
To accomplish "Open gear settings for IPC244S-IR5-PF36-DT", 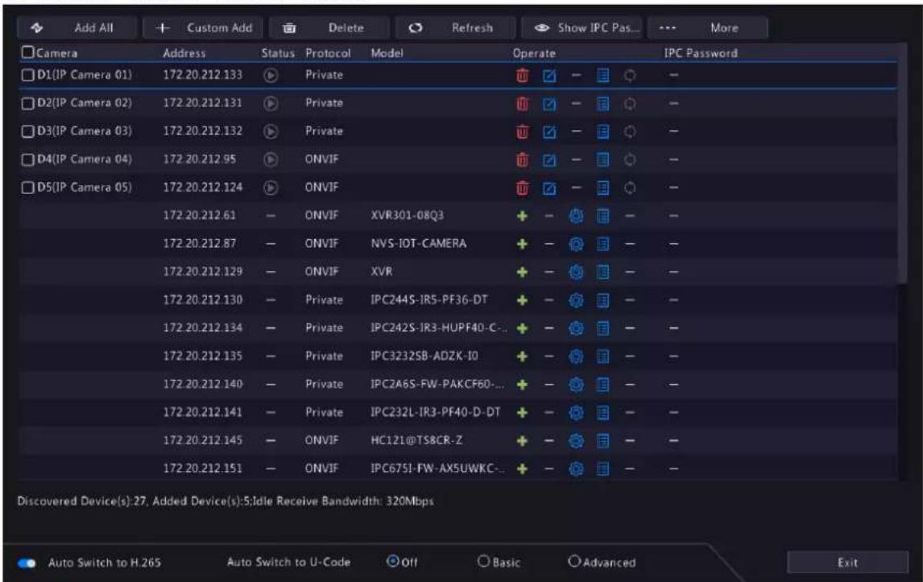I will coord(577,300).
